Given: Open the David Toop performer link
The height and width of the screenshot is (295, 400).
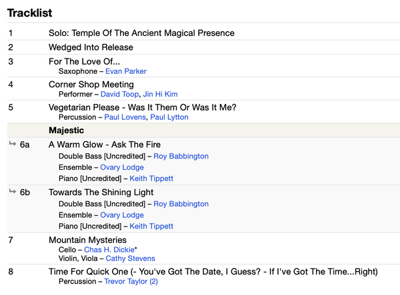Looking at the screenshot, I should 119,95.
